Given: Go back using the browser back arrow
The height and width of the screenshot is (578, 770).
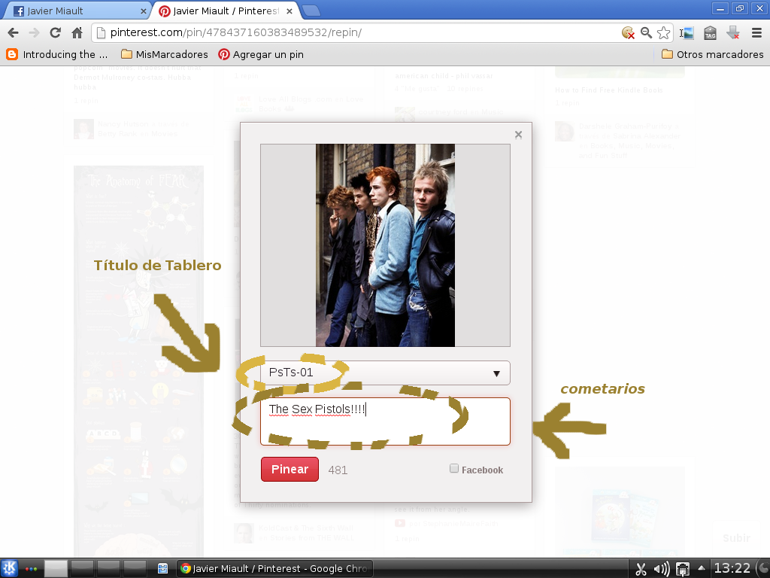Looking at the screenshot, I should (14, 32).
